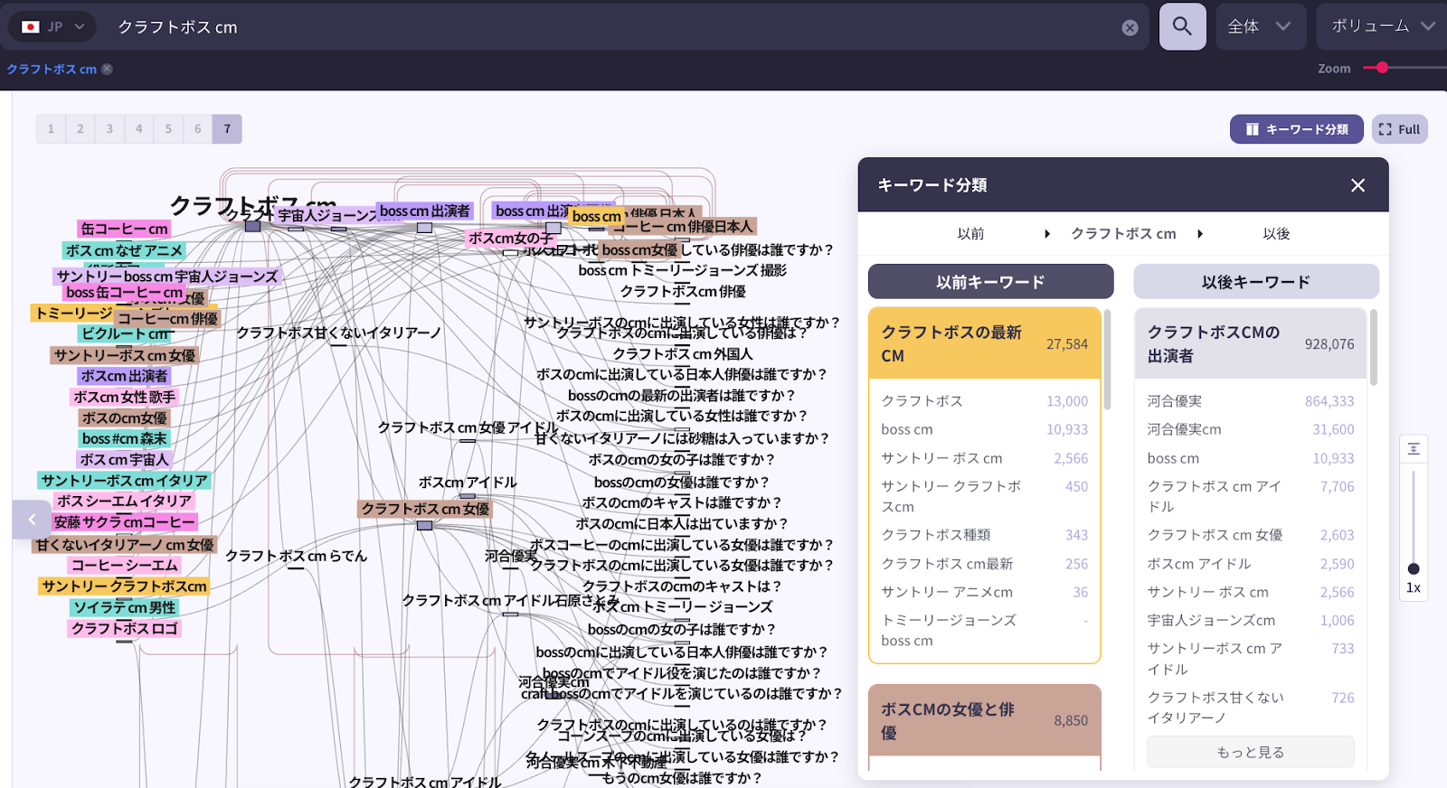Viewport: 1447px width, 788px height.
Task: Select page 7 of the graph
Action: (227, 129)
